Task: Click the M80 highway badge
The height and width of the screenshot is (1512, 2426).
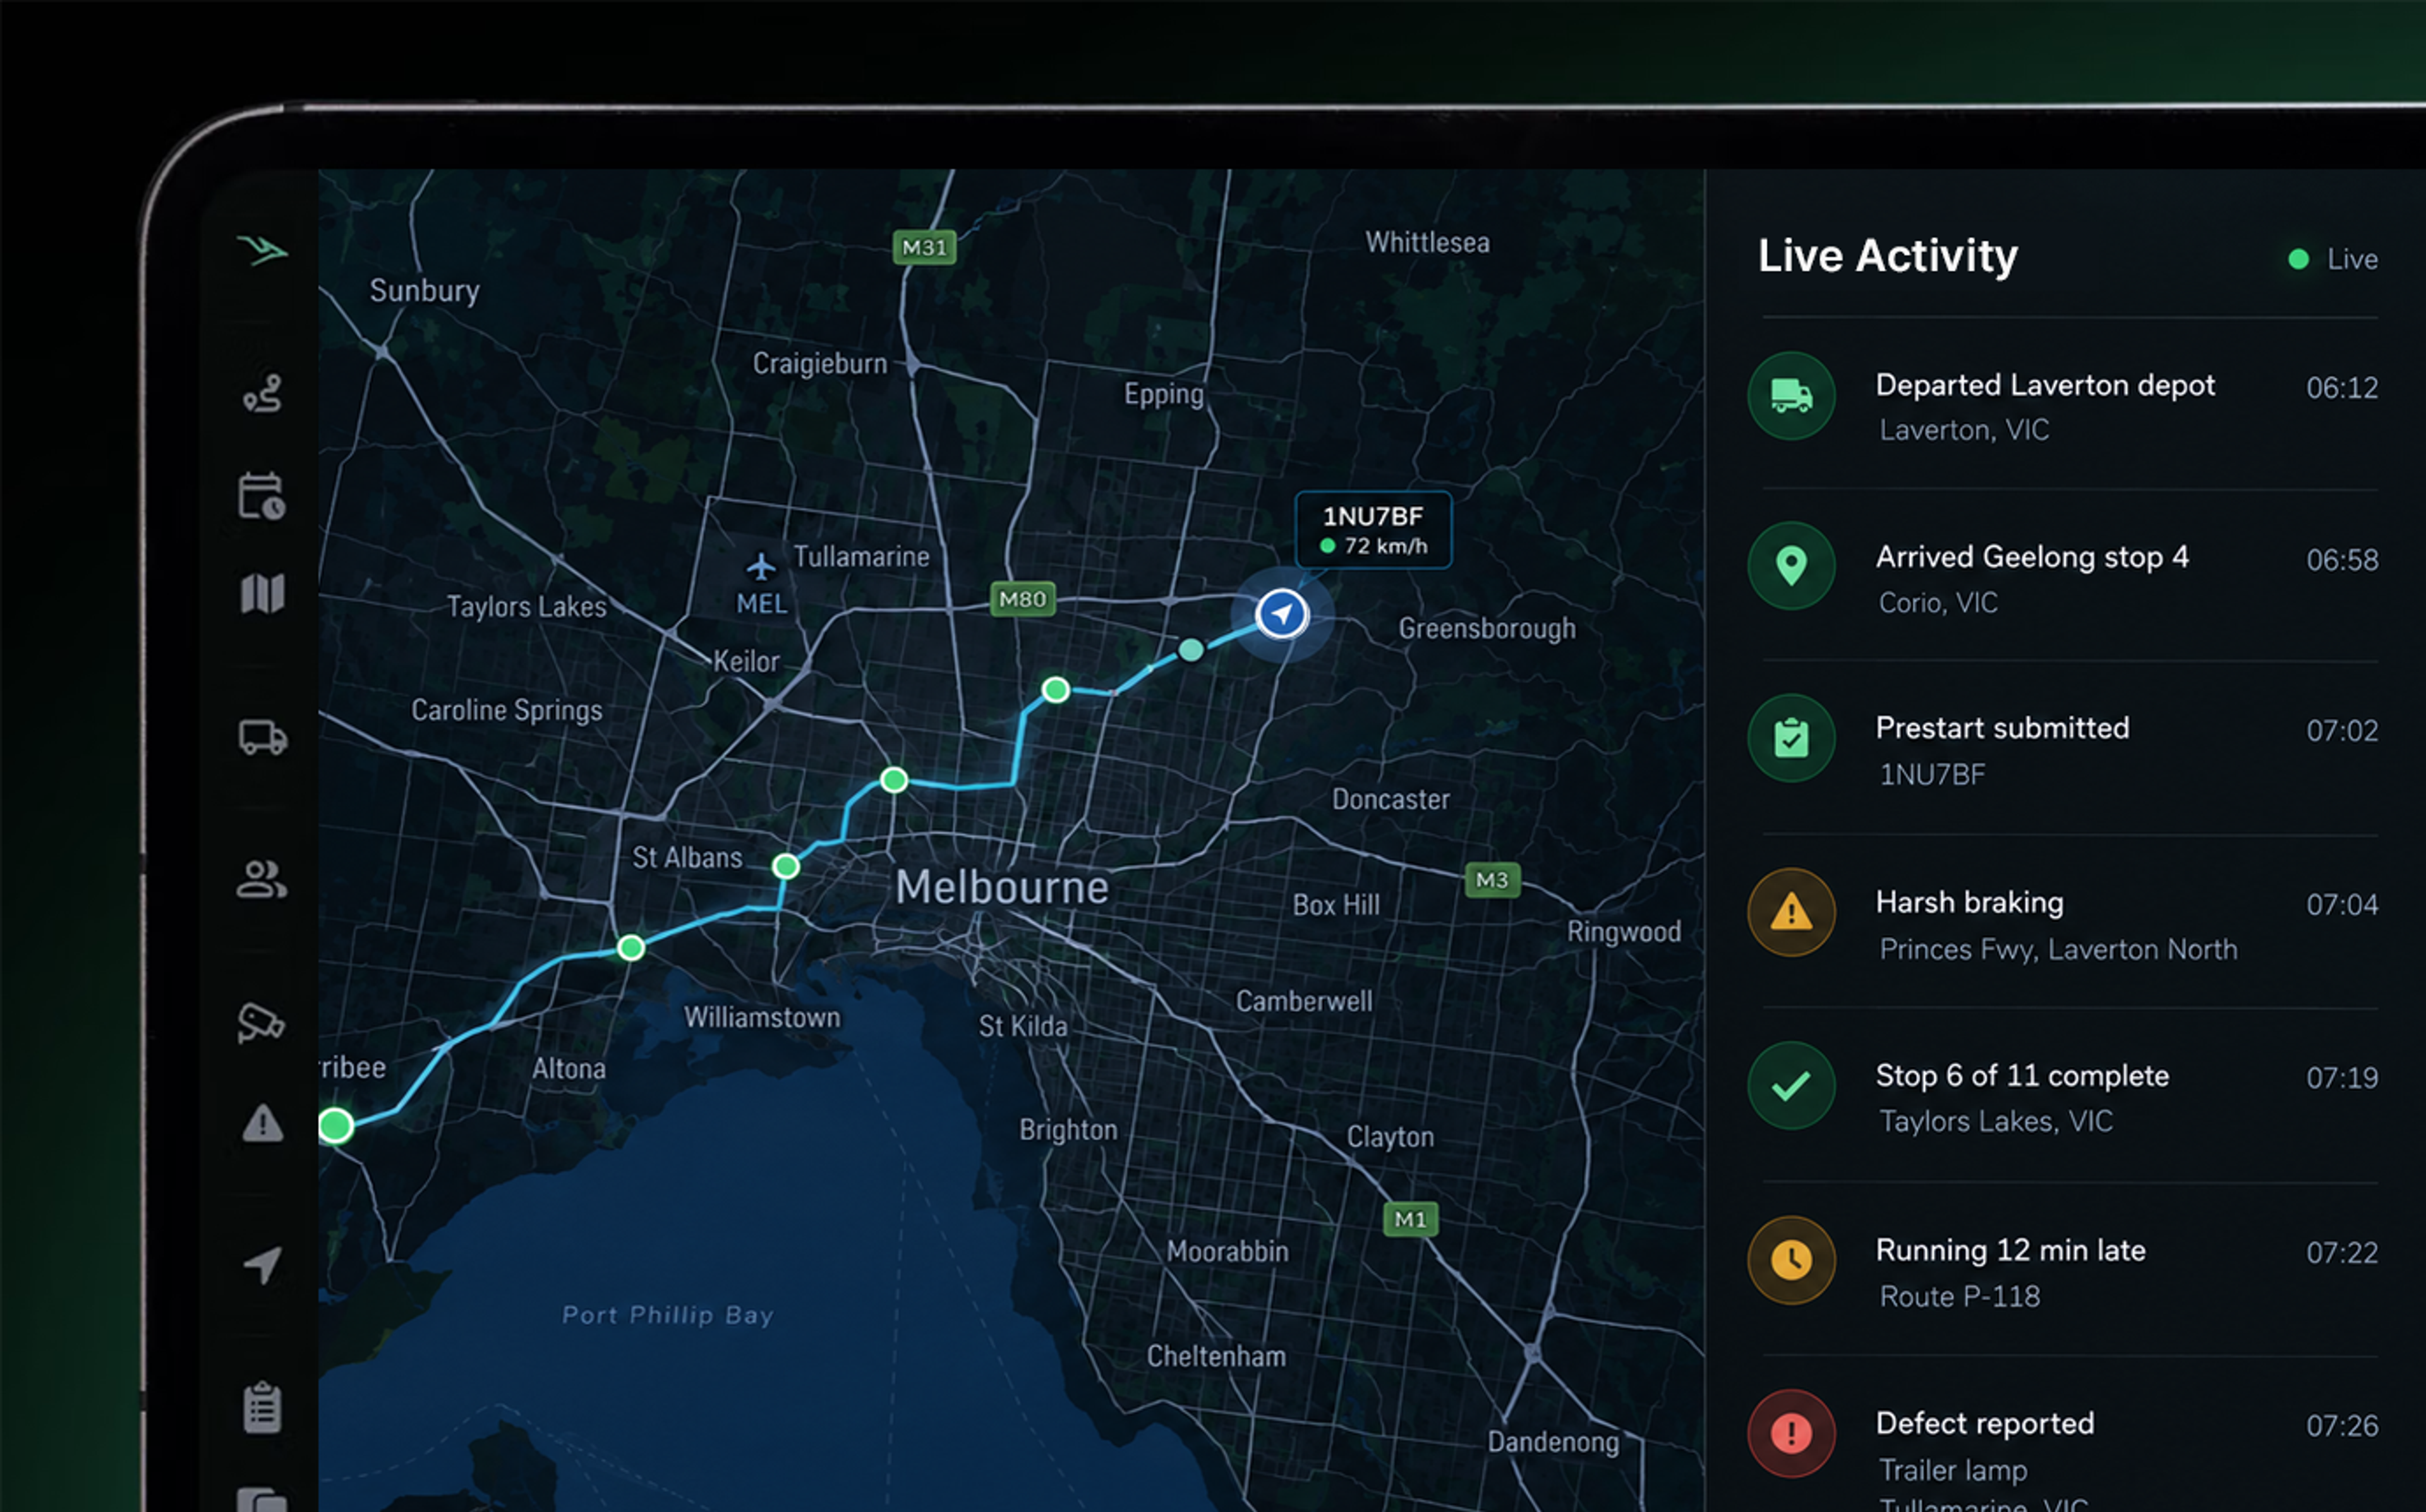Action: pyautogui.click(x=1023, y=599)
